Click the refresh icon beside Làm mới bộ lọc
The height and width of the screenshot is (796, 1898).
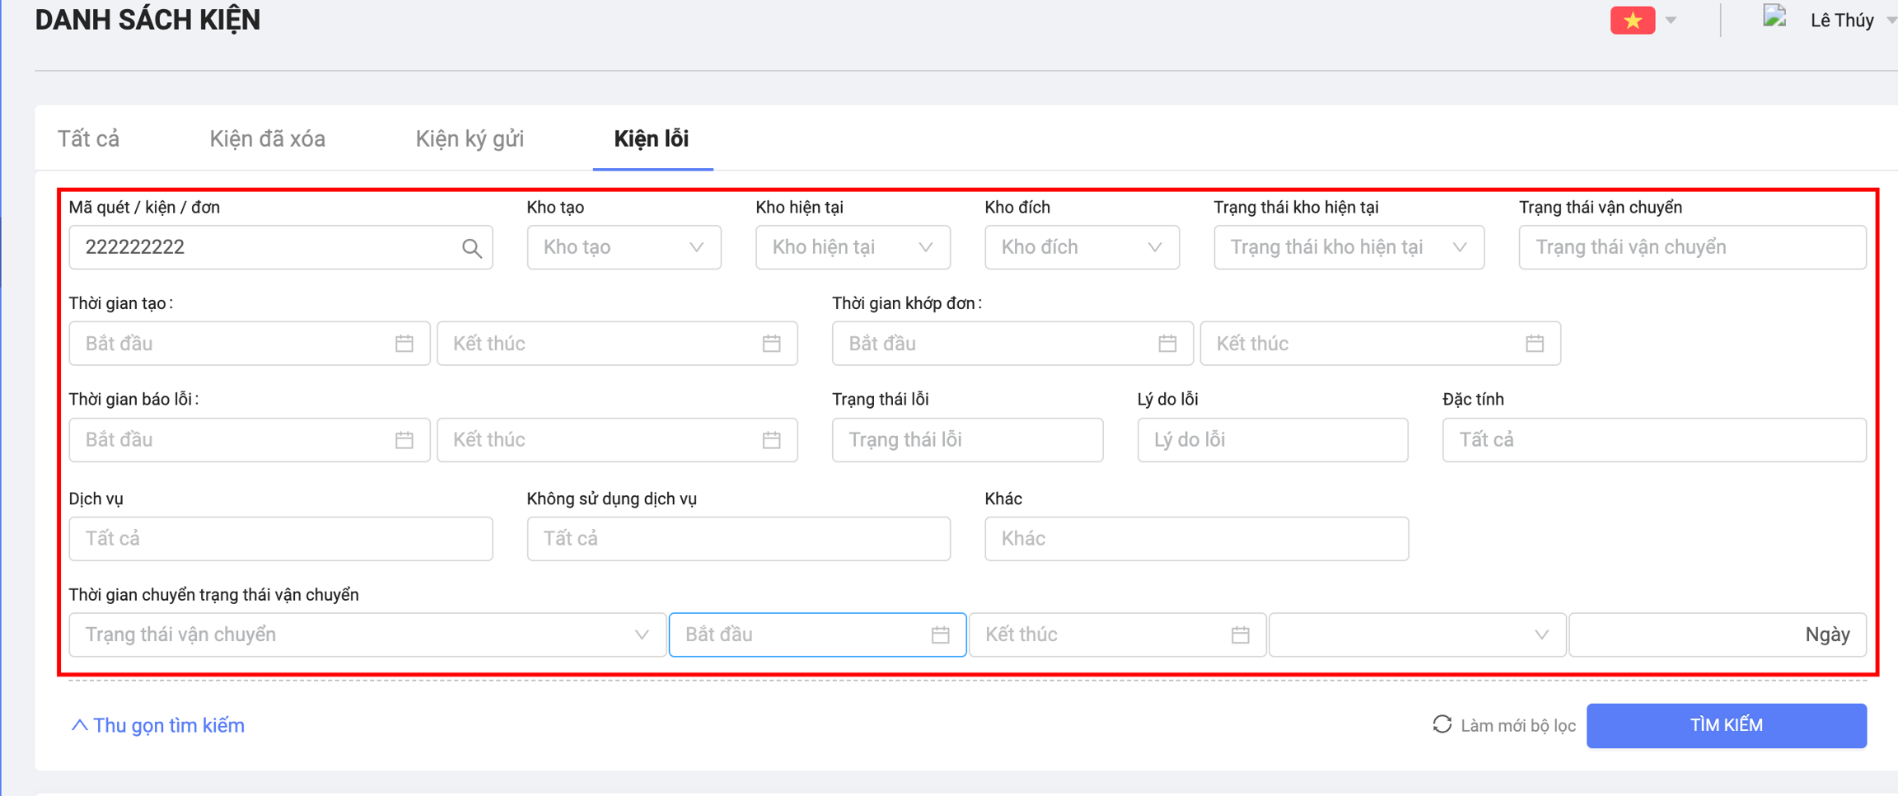[x=1442, y=725]
